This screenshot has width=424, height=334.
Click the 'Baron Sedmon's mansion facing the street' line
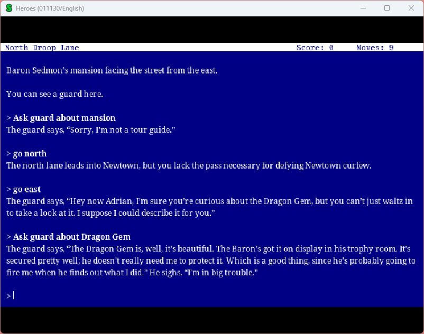[112, 70]
